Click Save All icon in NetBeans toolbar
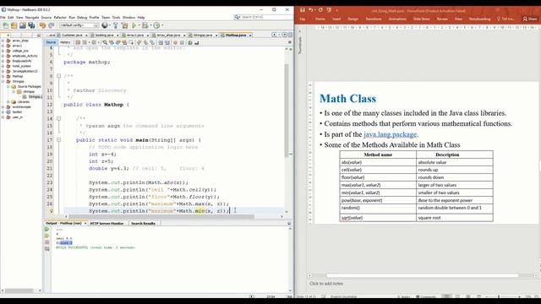The image size is (541, 304). [x=31, y=25]
